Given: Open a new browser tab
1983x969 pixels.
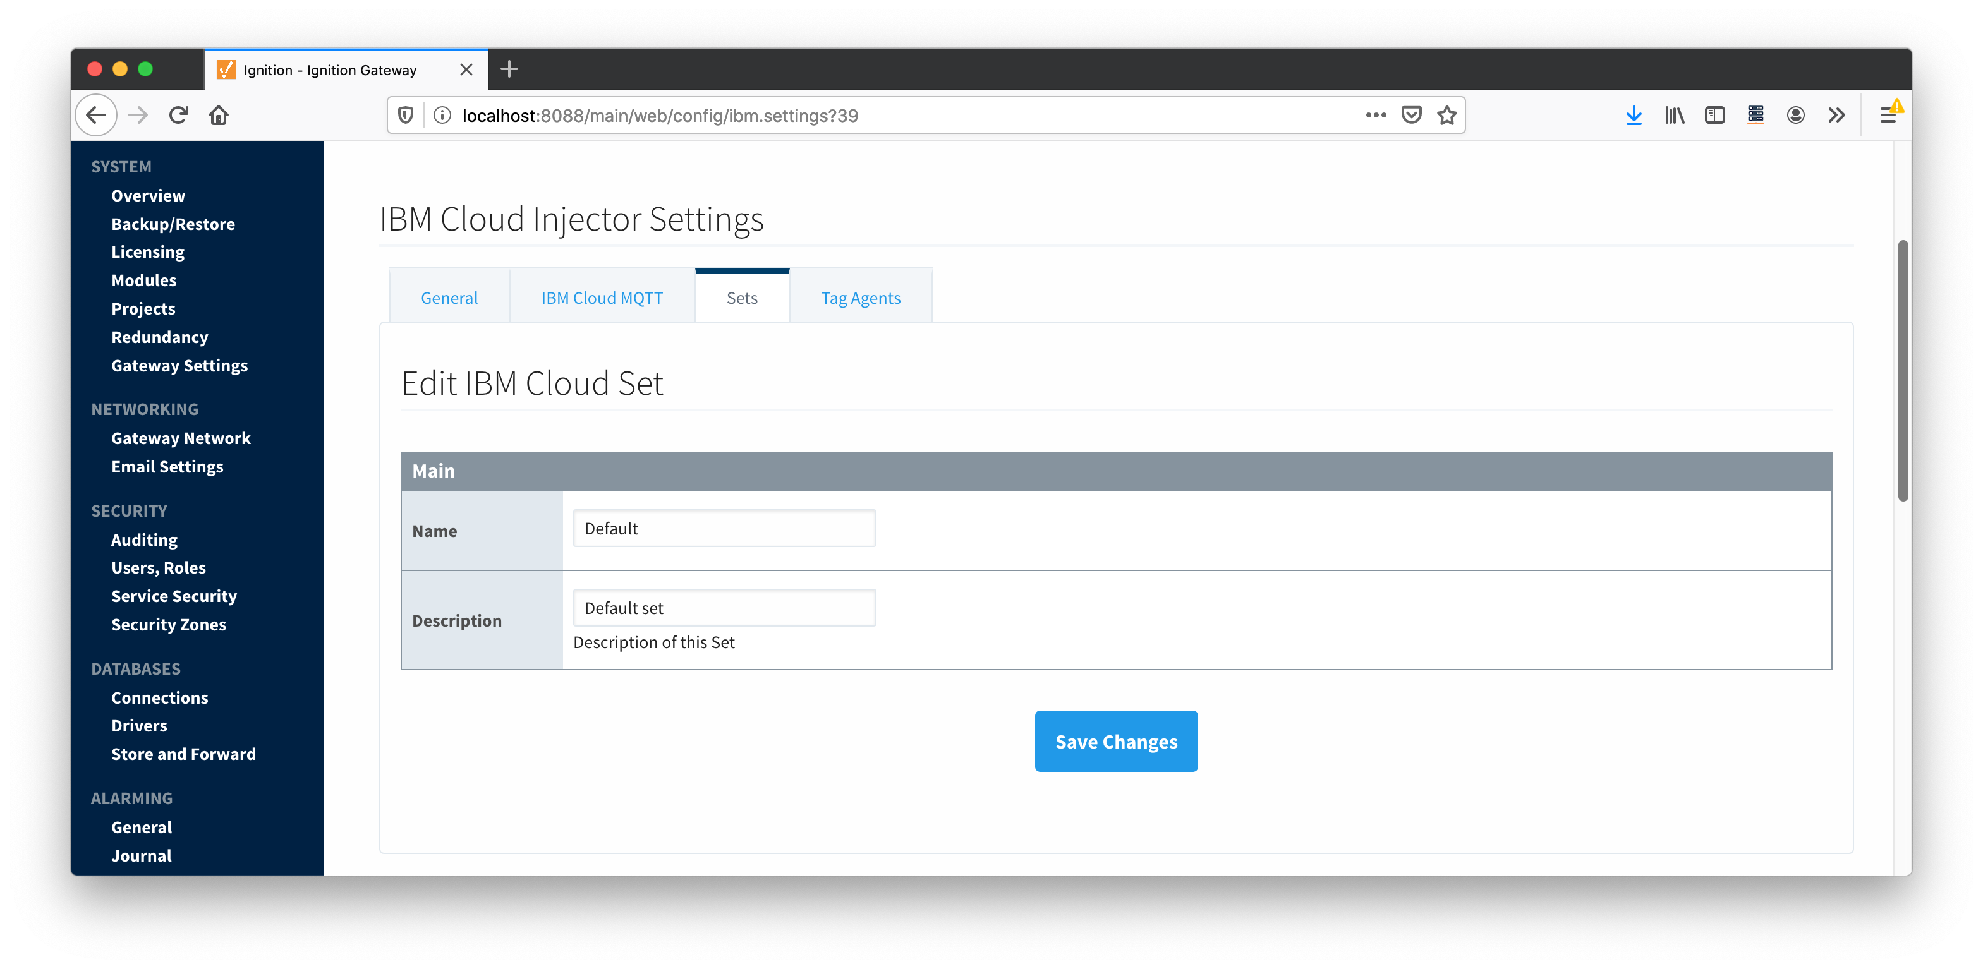Looking at the screenshot, I should tap(509, 69).
